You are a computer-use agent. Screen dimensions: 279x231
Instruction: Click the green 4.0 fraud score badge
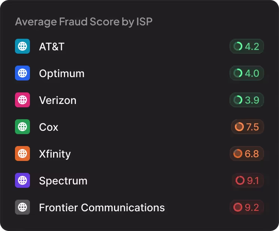pyautogui.click(x=247, y=73)
